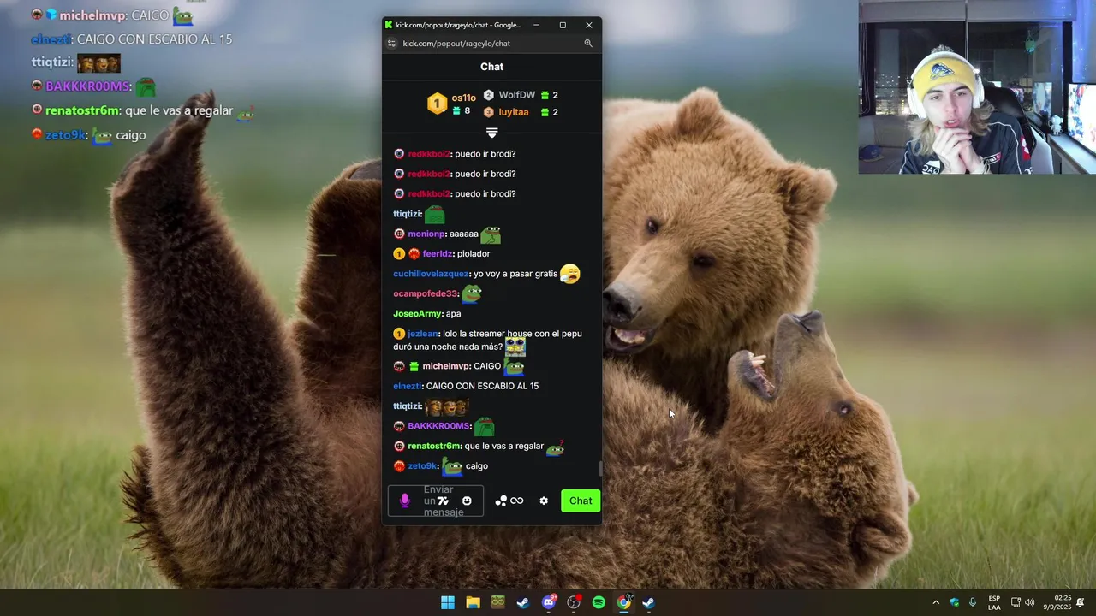Image resolution: width=1096 pixels, height=616 pixels.
Task: Select leaderboard user luyitaa
Action: click(x=514, y=112)
